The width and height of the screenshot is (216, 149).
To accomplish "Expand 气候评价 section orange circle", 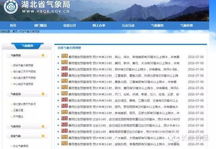I will coord(43,126).
